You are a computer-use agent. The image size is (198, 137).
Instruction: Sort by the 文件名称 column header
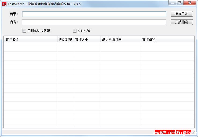[31, 39]
